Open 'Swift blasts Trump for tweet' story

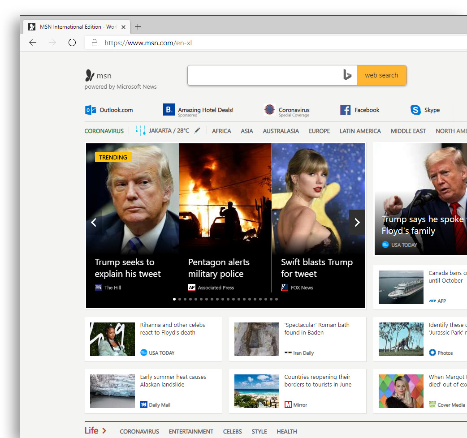point(317,268)
